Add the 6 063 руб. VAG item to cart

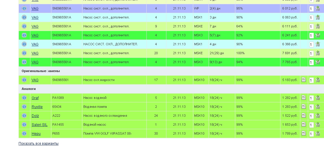tap(318, 17)
